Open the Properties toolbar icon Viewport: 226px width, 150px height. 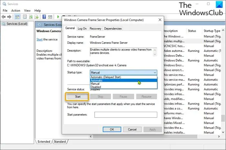click(x=25, y=17)
